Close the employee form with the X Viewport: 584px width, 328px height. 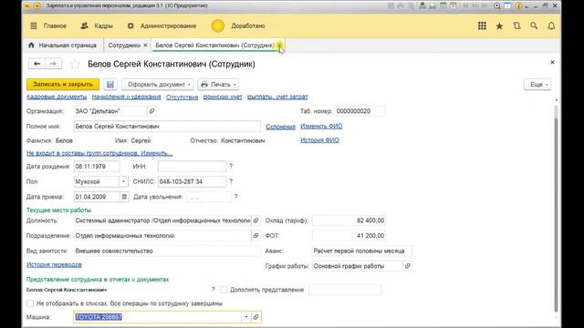point(552,62)
